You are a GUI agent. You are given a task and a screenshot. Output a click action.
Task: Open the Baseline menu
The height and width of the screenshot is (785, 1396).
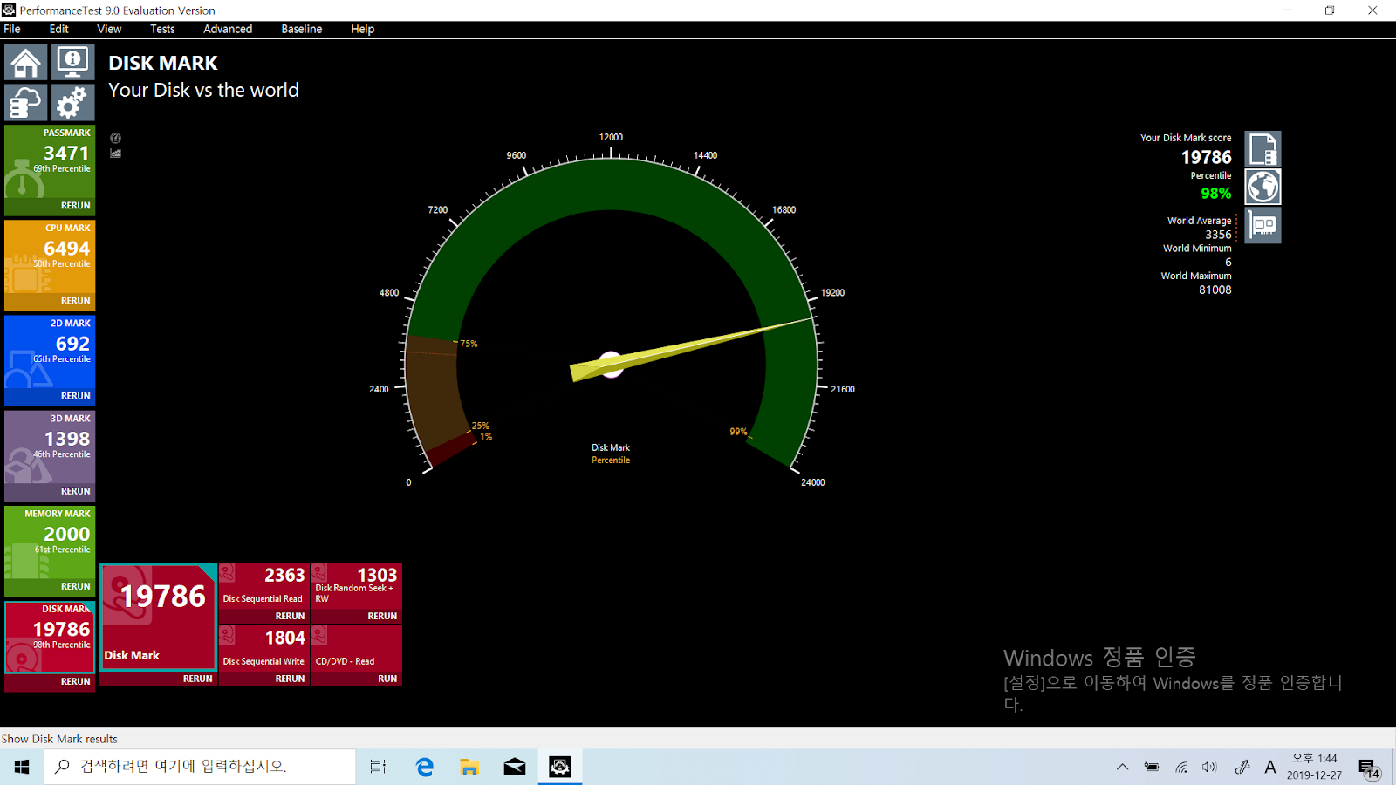click(302, 29)
